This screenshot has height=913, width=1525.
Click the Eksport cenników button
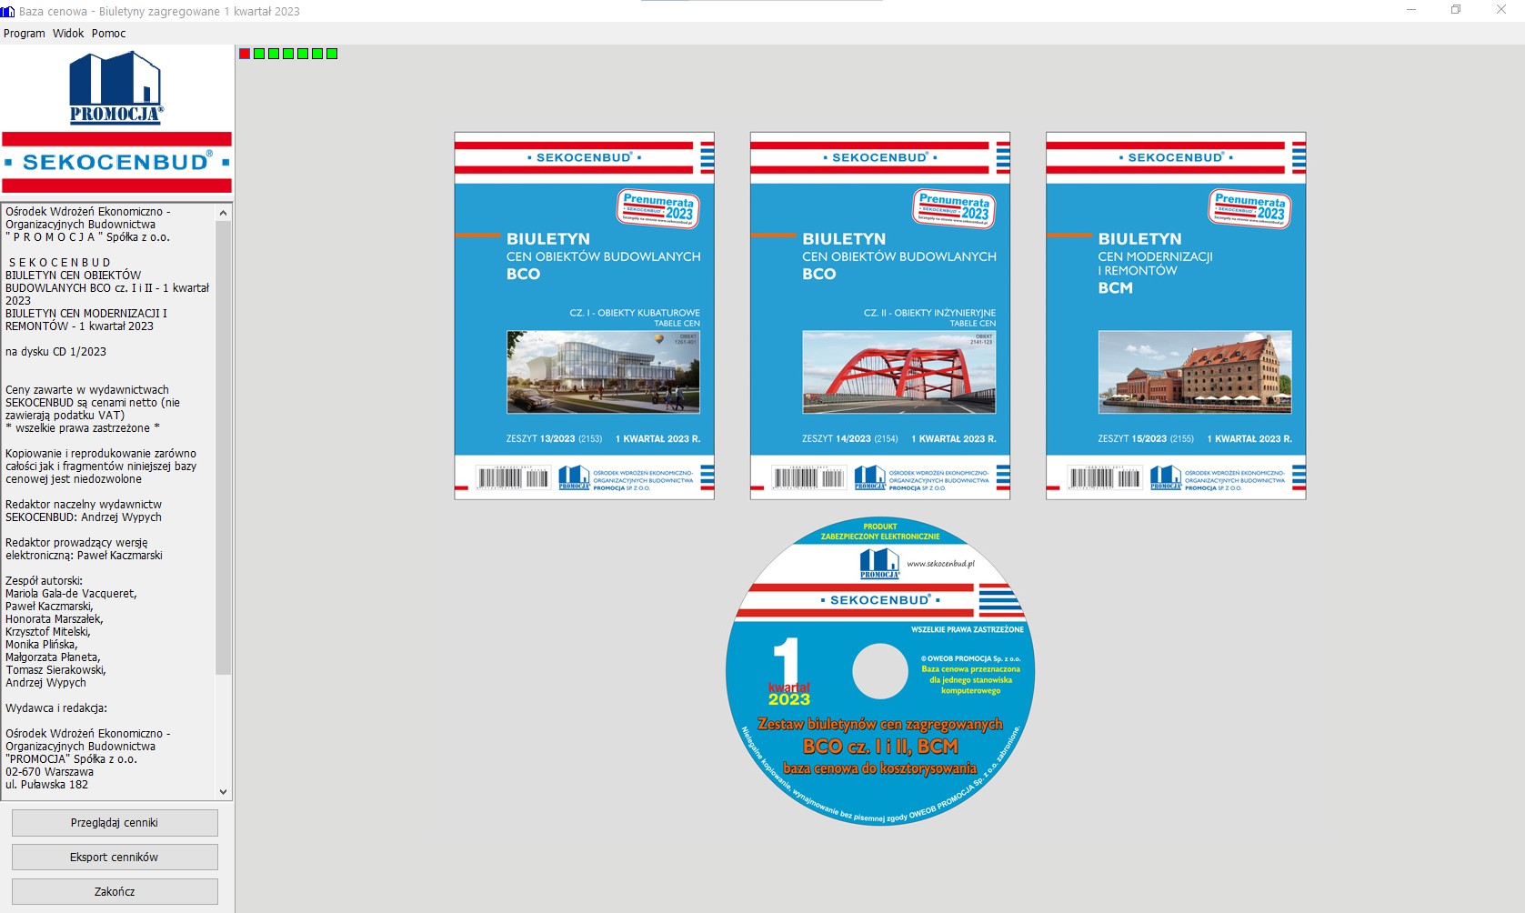(115, 858)
